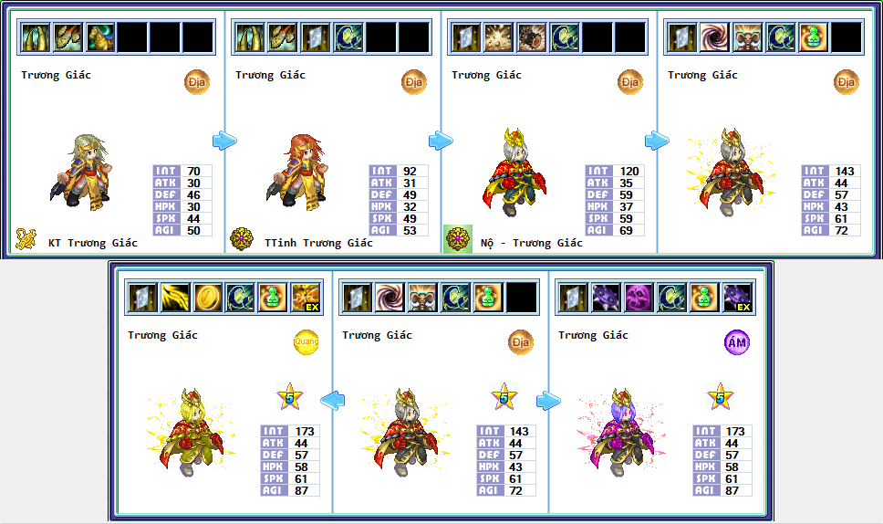The width and height of the screenshot is (883, 524).
Task: Click blue arrow between first and second forms
Action: point(224,141)
